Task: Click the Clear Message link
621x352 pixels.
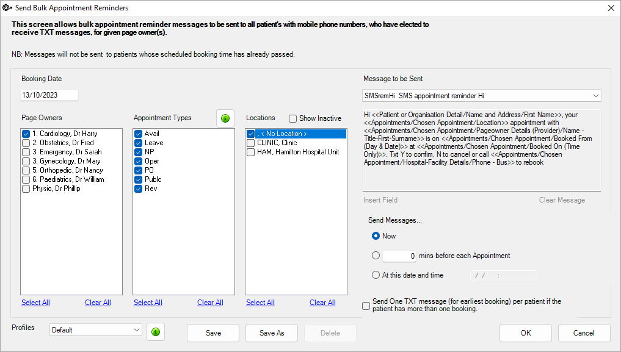Action: [562, 200]
